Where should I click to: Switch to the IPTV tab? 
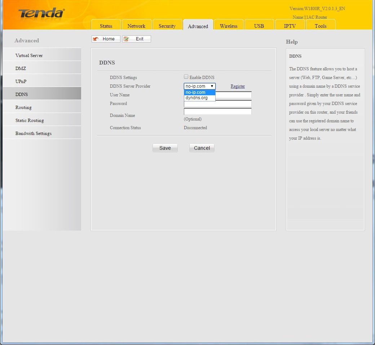(x=290, y=26)
